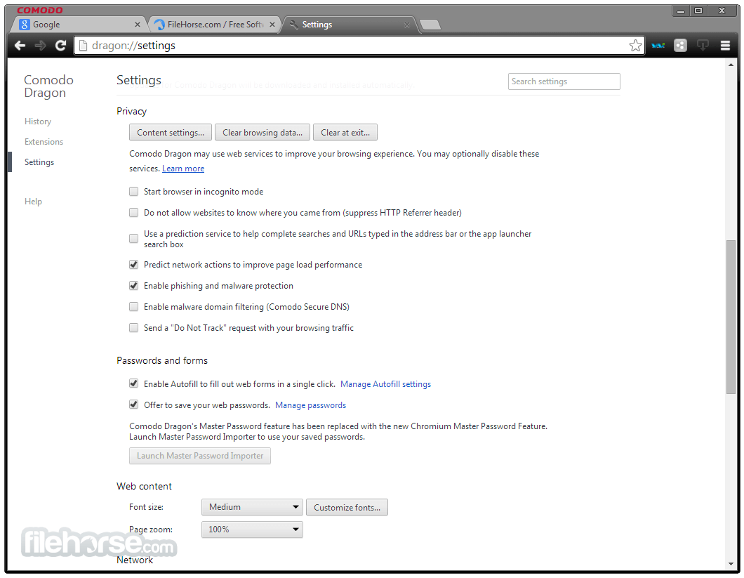Disable phishing and malware protection
The height and width of the screenshot is (578, 744).
click(x=134, y=285)
